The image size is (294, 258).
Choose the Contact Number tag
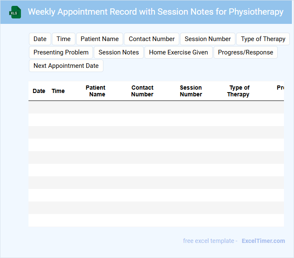coord(152,39)
